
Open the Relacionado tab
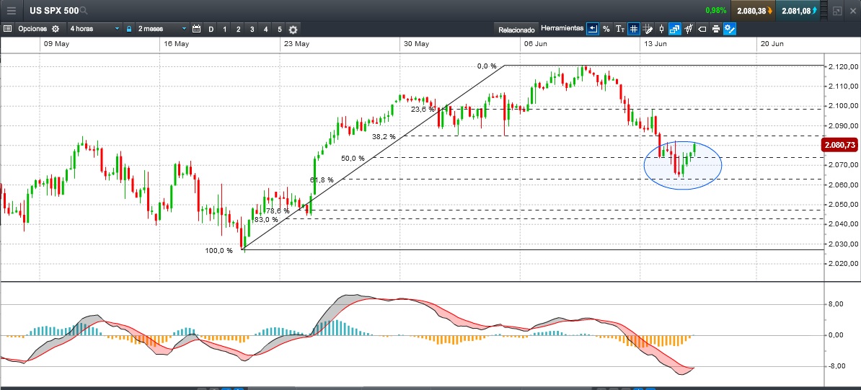point(516,30)
